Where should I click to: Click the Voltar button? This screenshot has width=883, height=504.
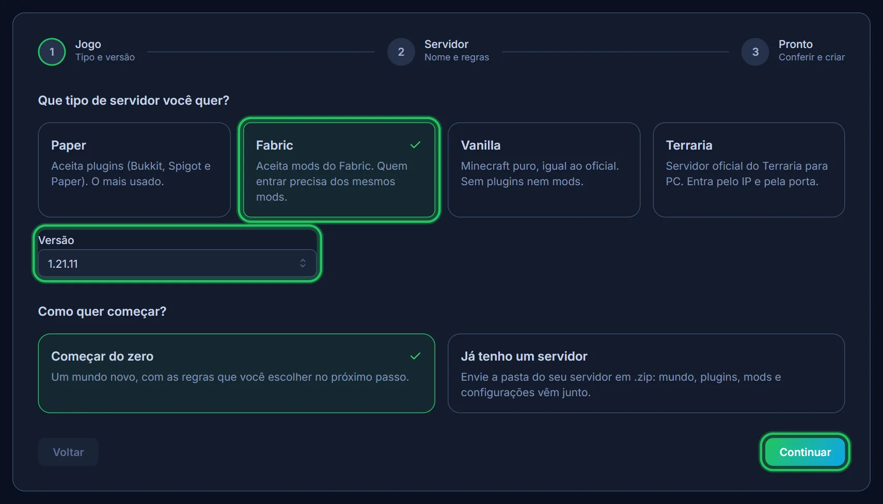[68, 452]
